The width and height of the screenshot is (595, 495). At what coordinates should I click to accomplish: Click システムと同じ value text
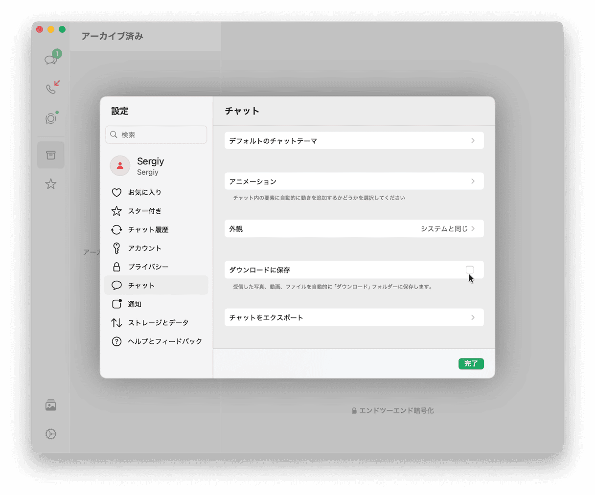pyautogui.click(x=444, y=228)
